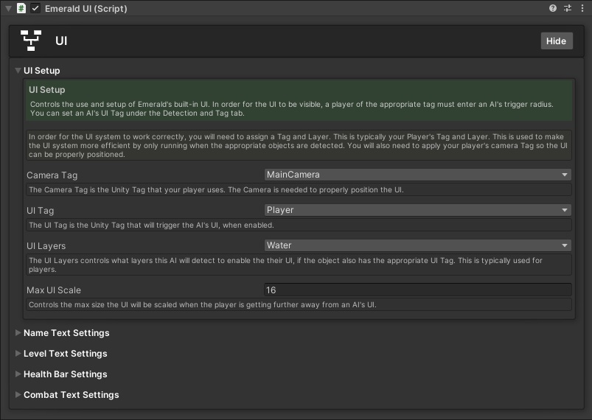Open the UI Layers dropdown showing Water
Viewport: 592px width, 420px height.
click(x=417, y=245)
